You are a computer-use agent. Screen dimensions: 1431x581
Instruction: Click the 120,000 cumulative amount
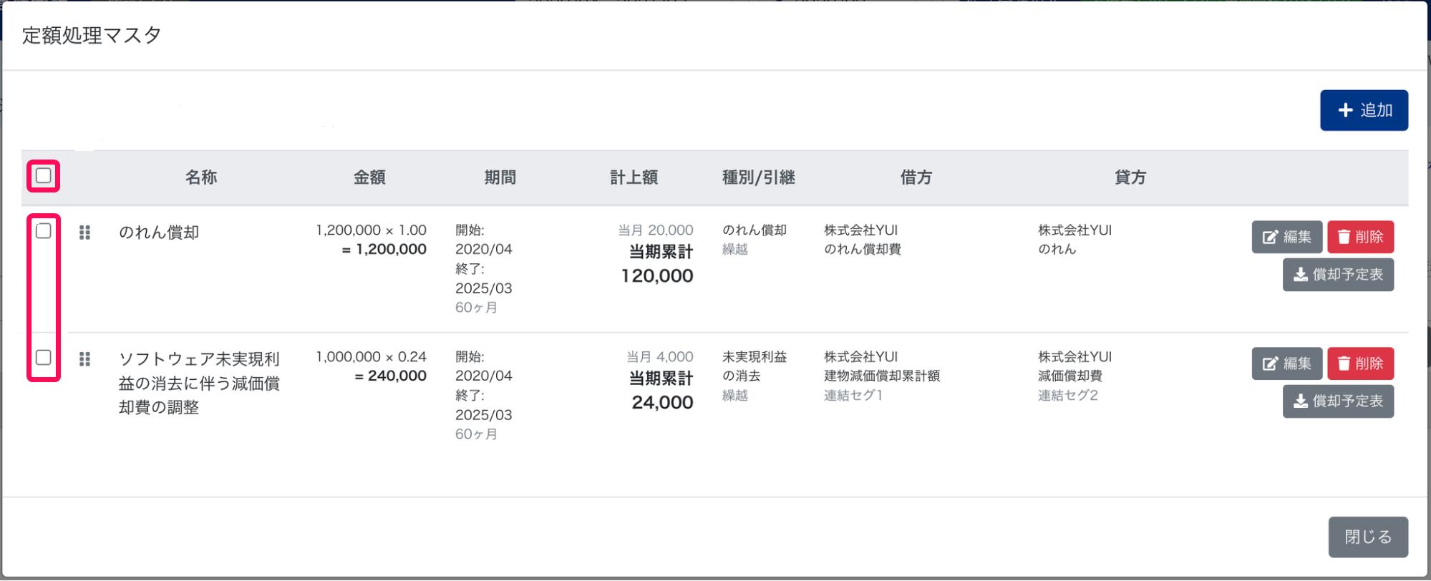[x=657, y=276]
